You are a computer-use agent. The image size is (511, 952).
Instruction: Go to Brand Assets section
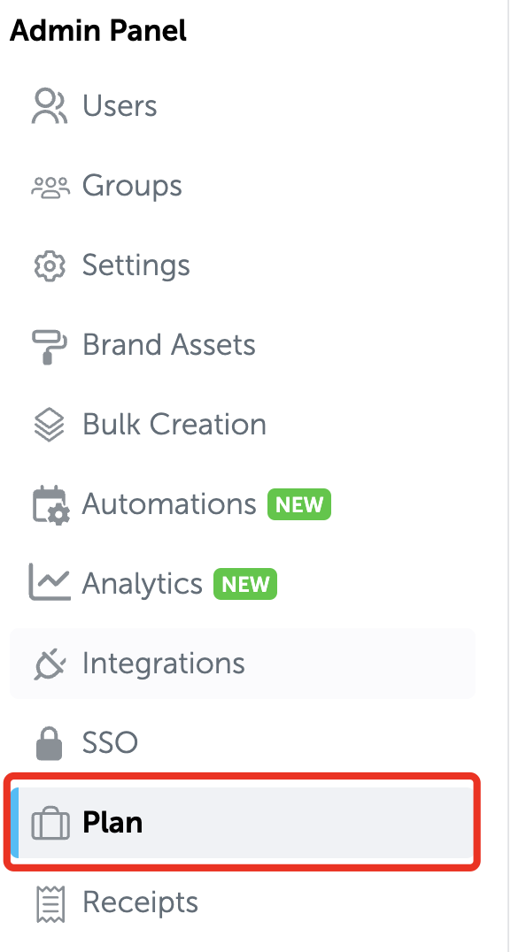pyautogui.click(x=243, y=345)
